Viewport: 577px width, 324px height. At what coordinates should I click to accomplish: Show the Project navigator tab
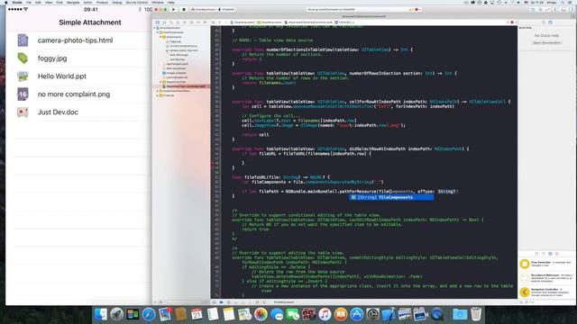click(158, 22)
